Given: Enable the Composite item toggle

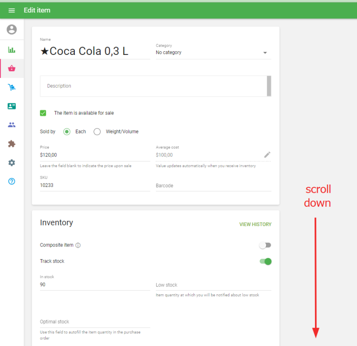Looking at the screenshot, I should point(265,245).
